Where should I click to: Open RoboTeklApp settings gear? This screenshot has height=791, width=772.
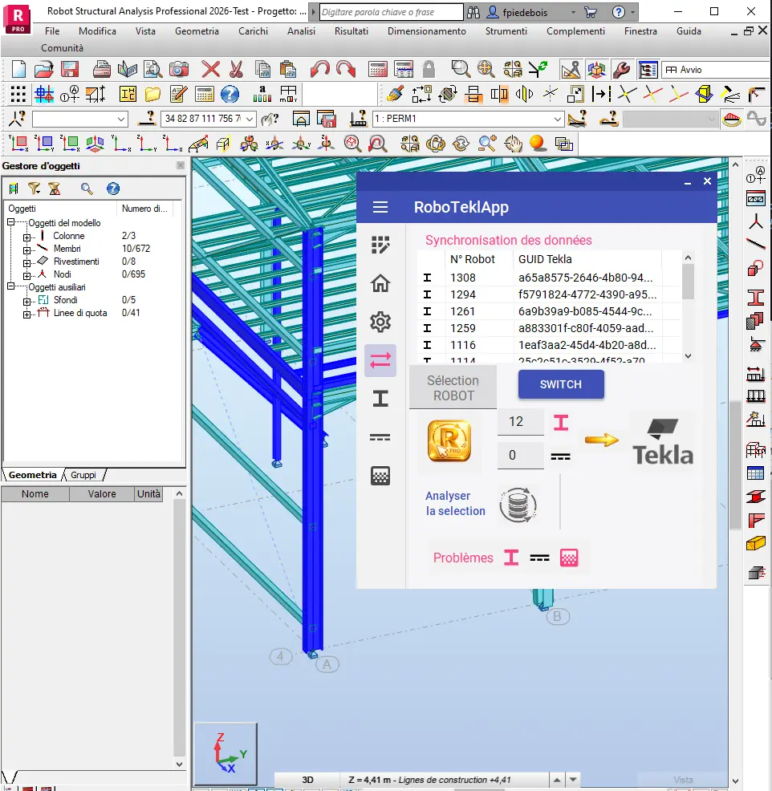tap(380, 322)
